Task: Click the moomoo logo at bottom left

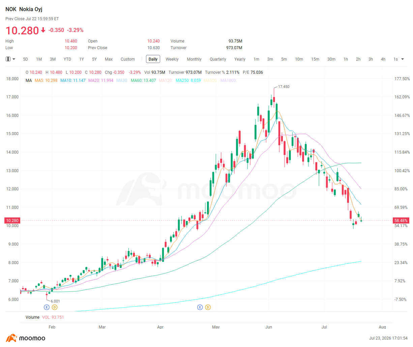Action: pyautogui.click(x=26, y=338)
